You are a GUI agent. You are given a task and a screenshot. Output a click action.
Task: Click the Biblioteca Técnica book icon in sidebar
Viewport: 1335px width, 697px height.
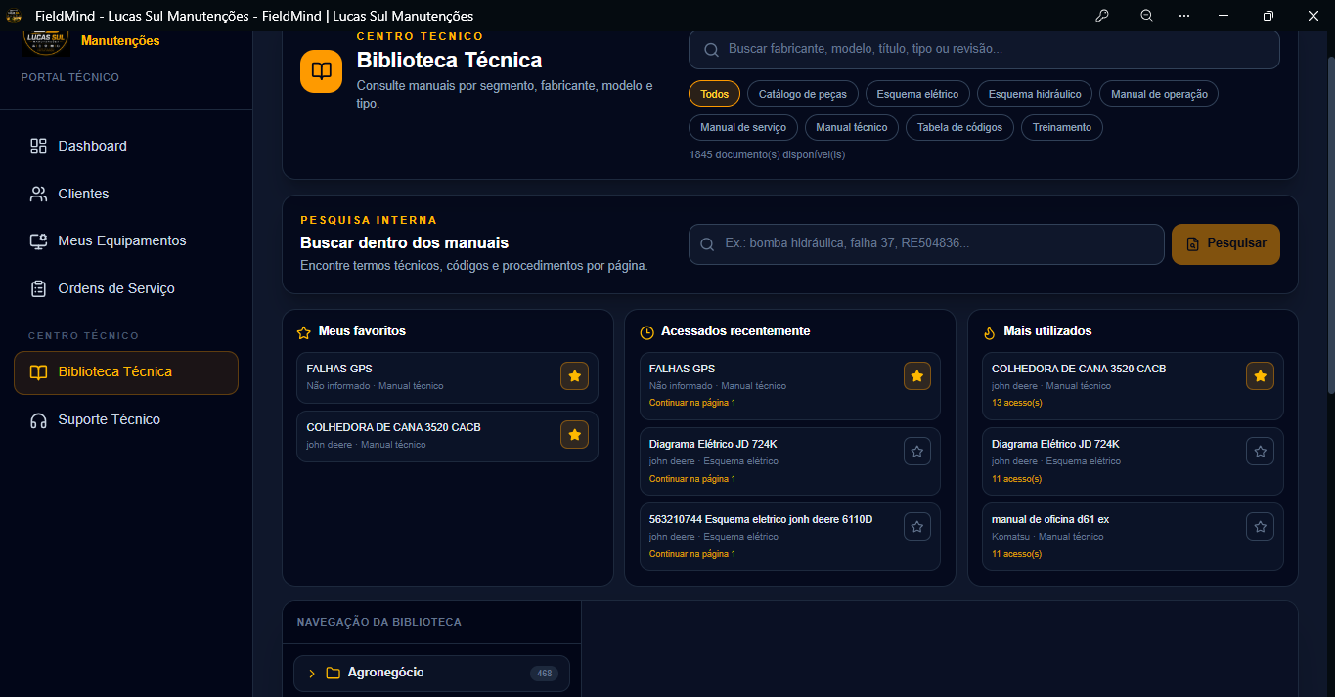[39, 372]
